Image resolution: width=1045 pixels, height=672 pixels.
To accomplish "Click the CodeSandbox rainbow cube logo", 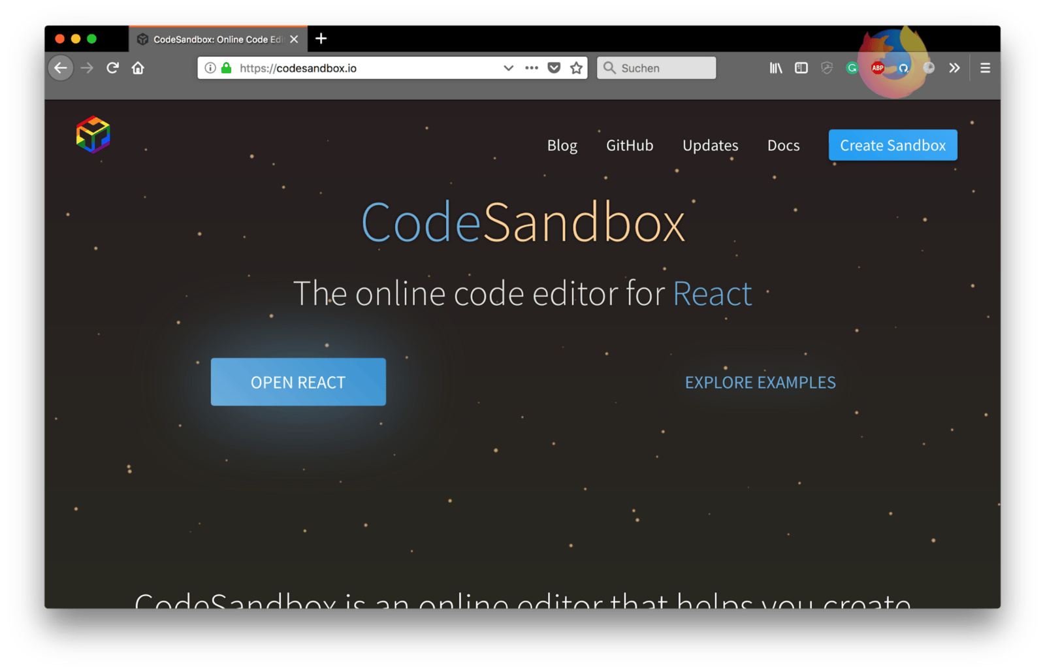I will [93, 135].
